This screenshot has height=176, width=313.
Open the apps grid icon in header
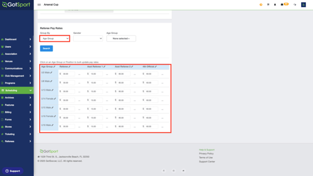point(268,4)
